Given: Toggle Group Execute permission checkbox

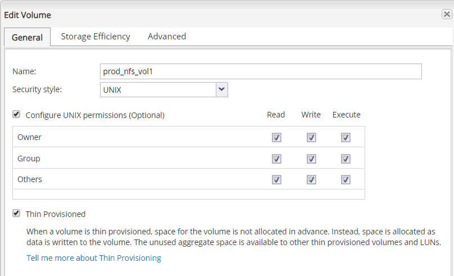Looking at the screenshot, I should pyautogui.click(x=346, y=159).
